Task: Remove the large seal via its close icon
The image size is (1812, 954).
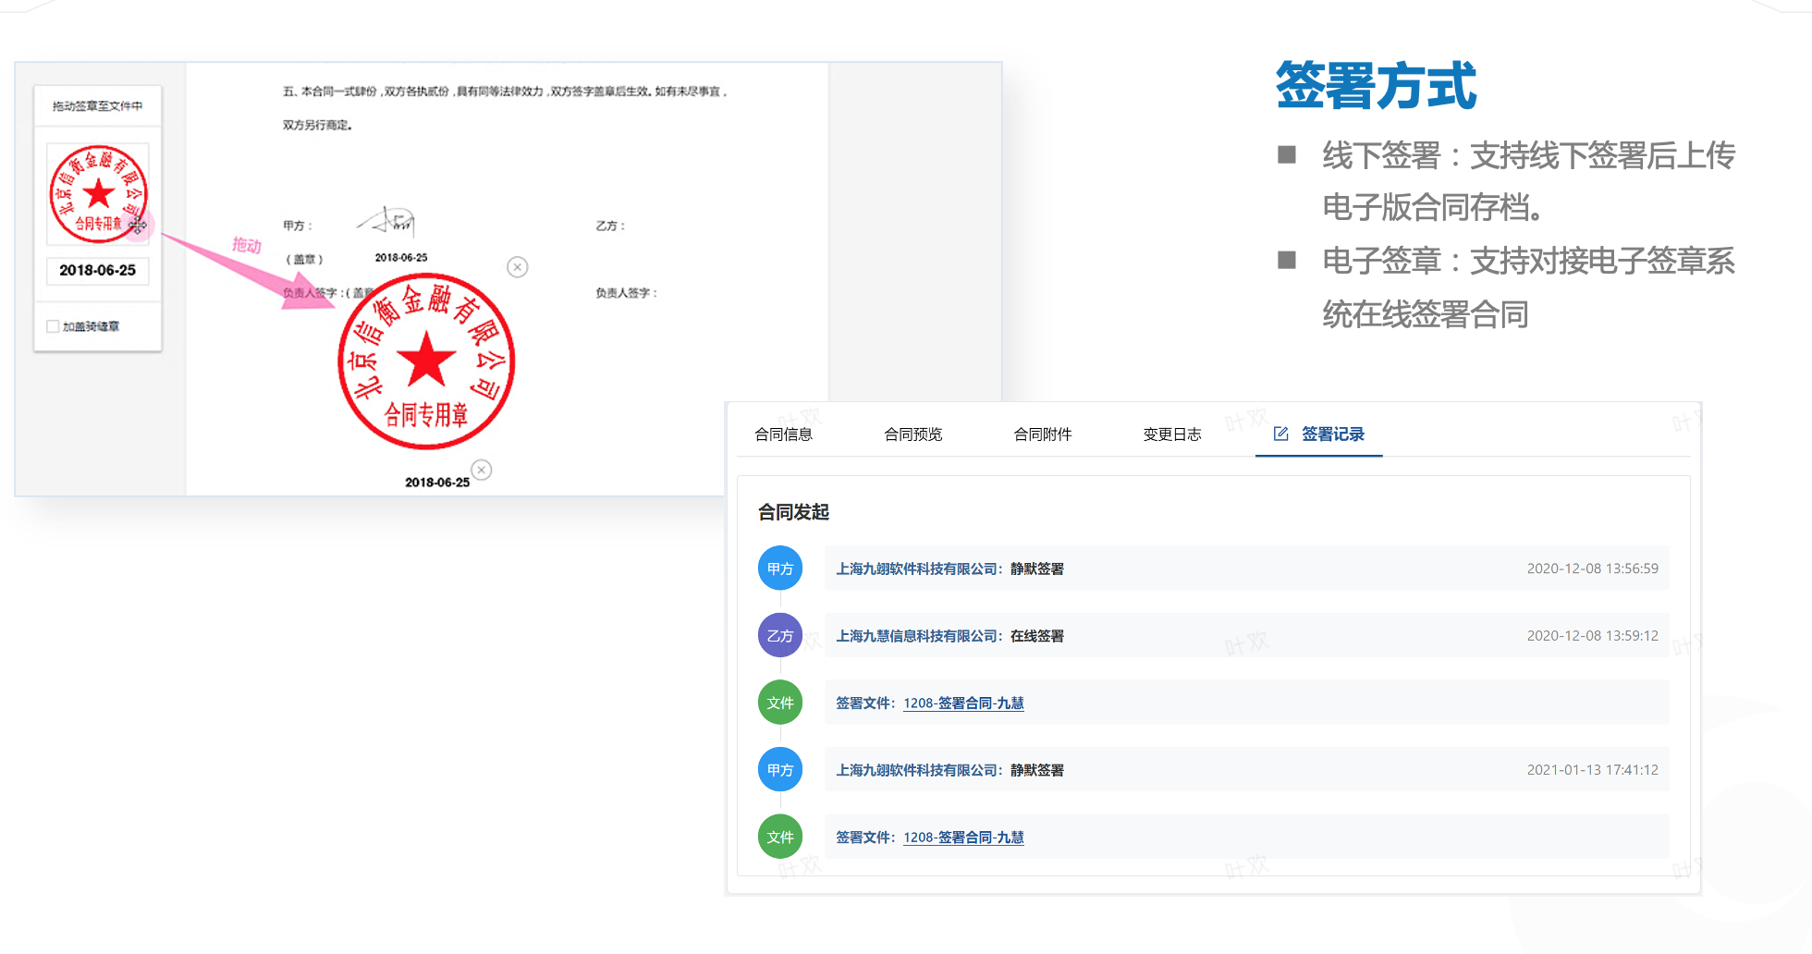Action: pos(518,267)
